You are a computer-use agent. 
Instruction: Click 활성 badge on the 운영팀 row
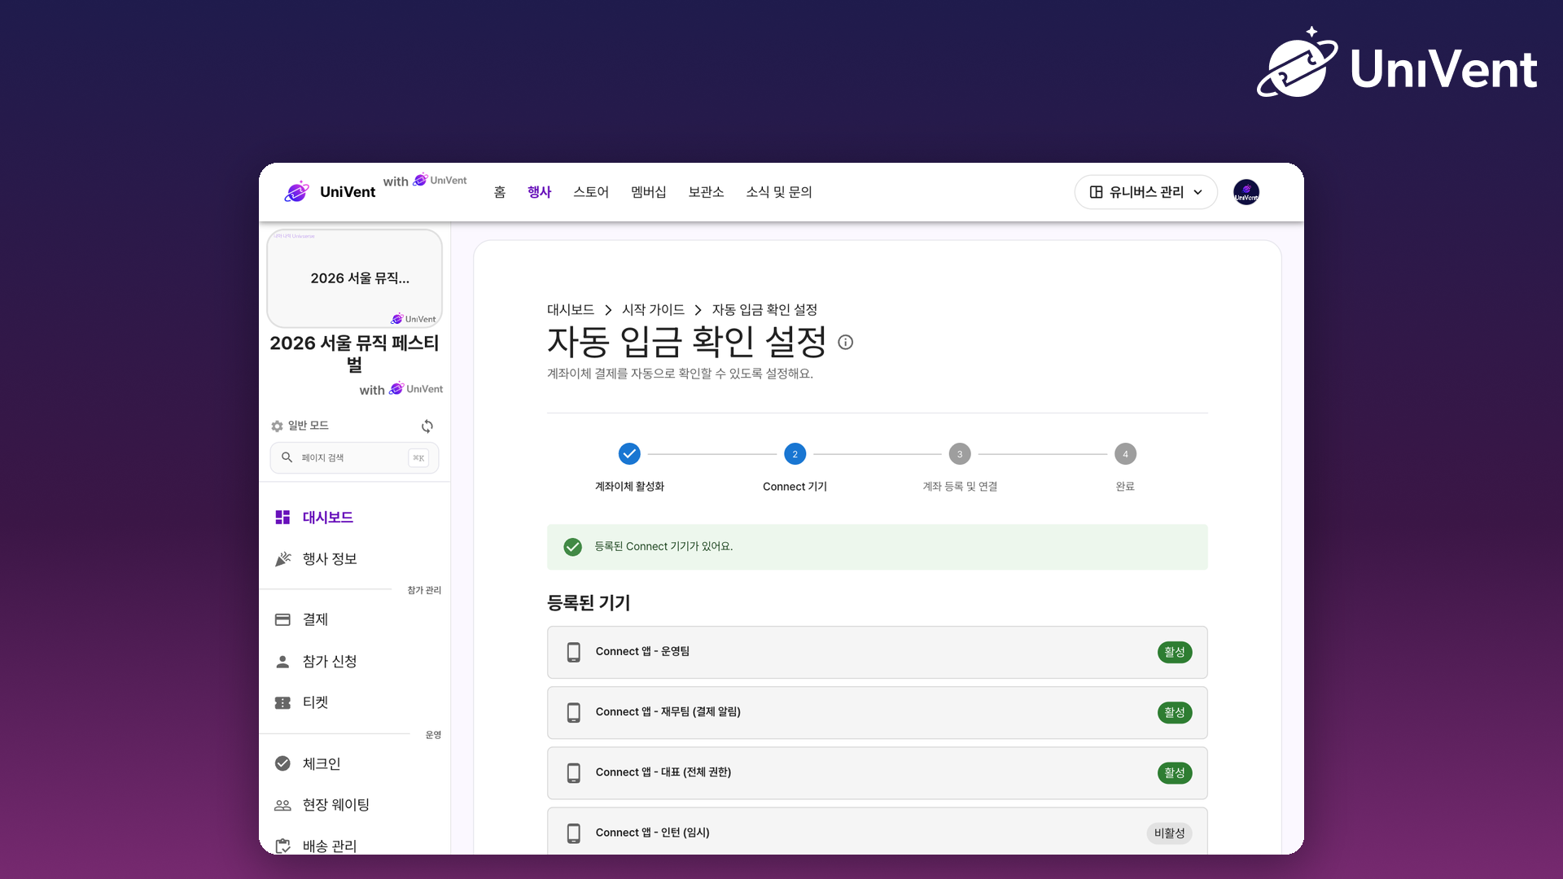(x=1175, y=652)
